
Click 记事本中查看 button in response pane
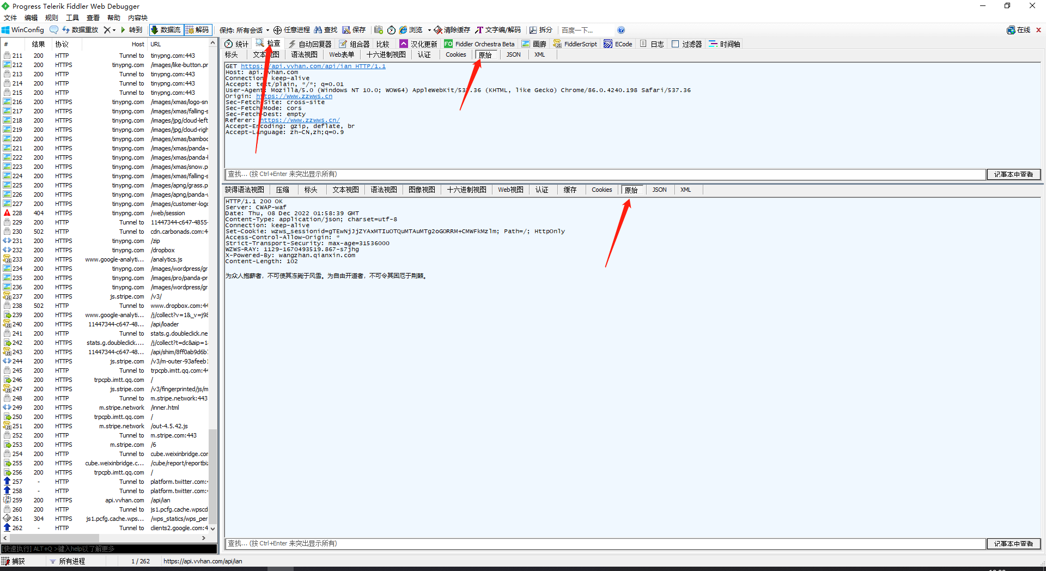1013,544
